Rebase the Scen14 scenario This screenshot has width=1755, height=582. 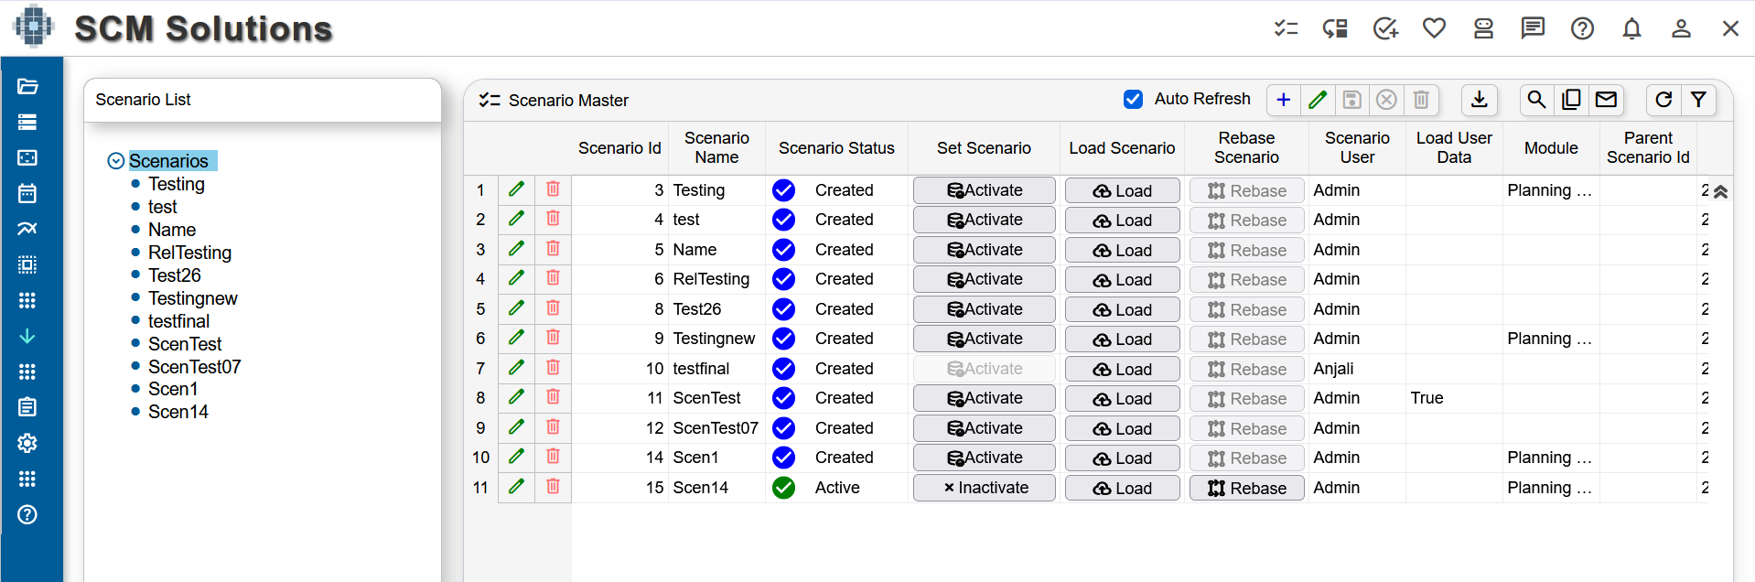click(x=1246, y=489)
